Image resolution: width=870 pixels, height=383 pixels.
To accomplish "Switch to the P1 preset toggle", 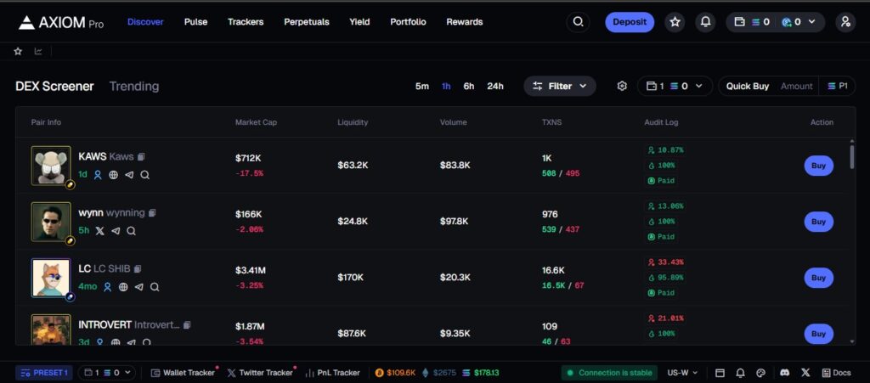I will coord(838,86).
